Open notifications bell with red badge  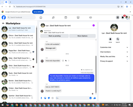[x=123, y=17]
